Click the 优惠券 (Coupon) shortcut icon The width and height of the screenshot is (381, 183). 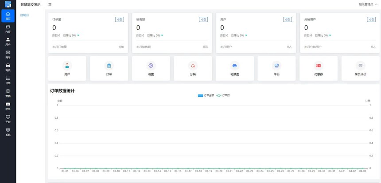click(319, 66)
